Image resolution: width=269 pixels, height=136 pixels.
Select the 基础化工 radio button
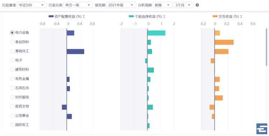tap(12, 51)
